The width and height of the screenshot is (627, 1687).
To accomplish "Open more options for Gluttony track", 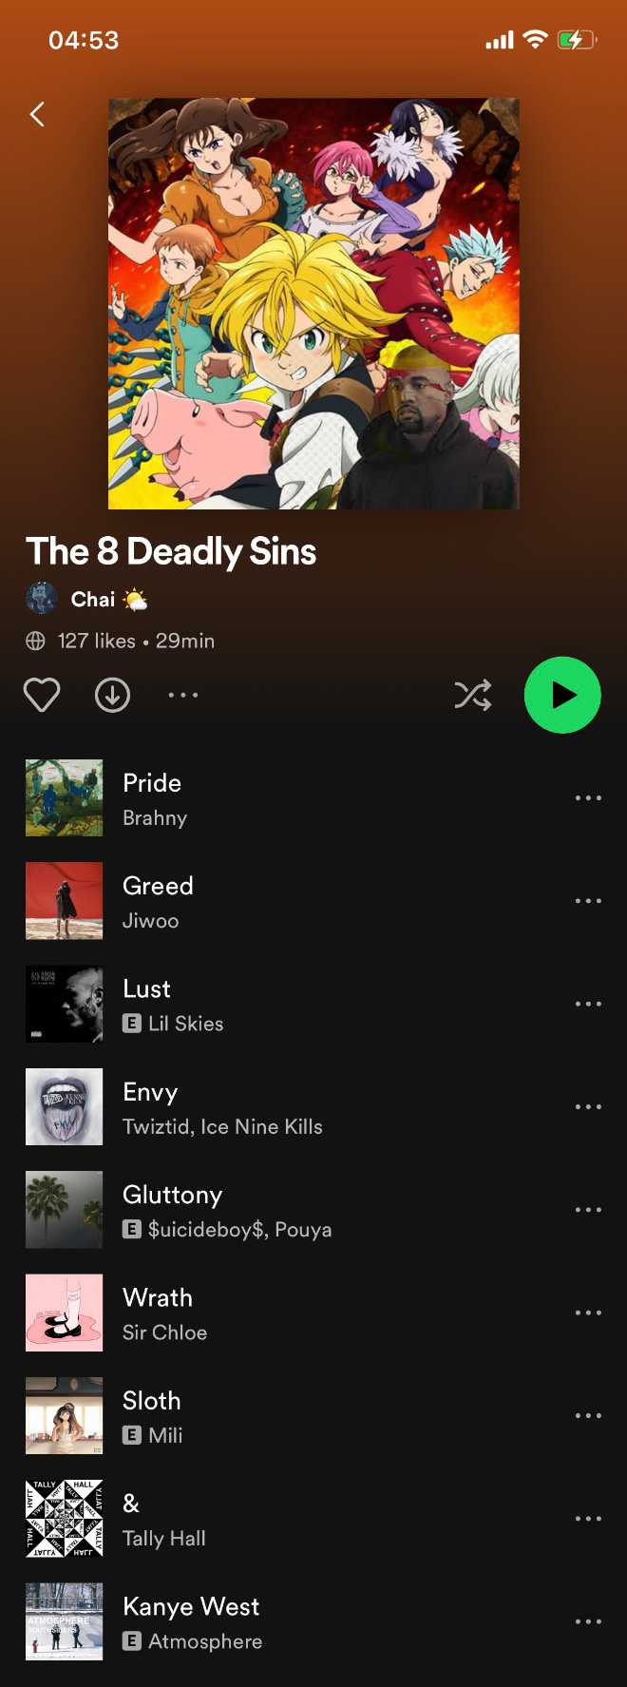I will pyautogui.click(x=588, y=1210).
